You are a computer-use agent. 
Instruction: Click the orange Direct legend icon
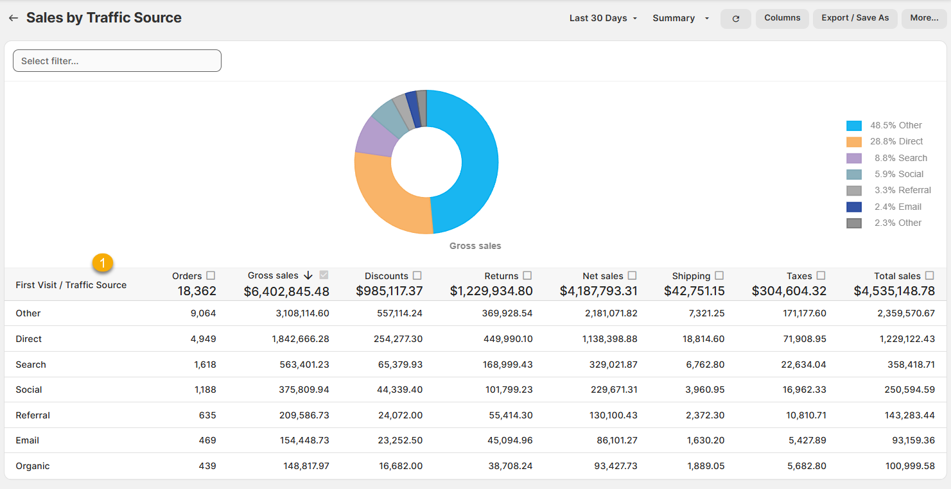(x=853, y=142)
